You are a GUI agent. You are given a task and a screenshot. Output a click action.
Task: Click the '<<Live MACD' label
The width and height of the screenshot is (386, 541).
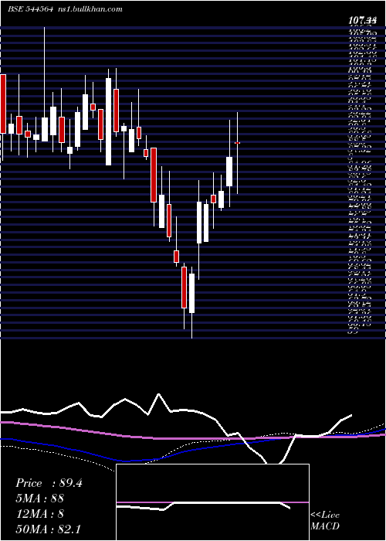[325, 521]
